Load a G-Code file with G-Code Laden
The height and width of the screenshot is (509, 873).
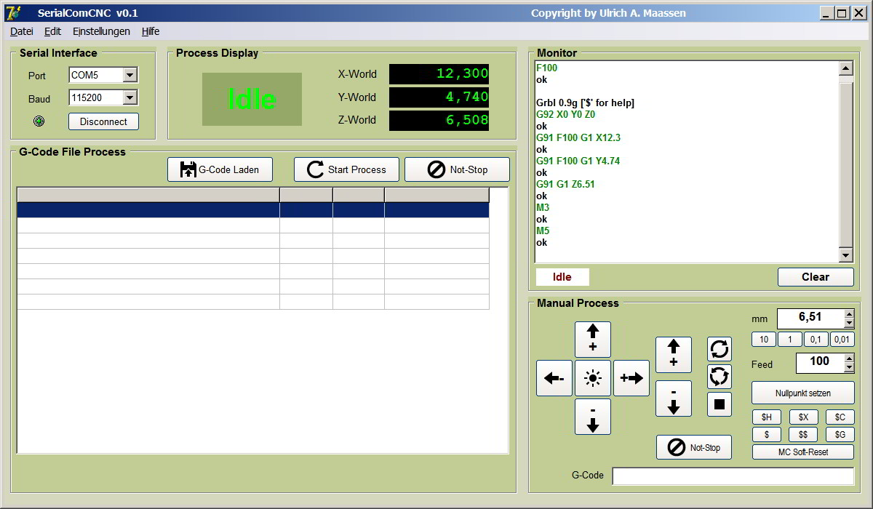pyautogui.click(x=220, y=169)
